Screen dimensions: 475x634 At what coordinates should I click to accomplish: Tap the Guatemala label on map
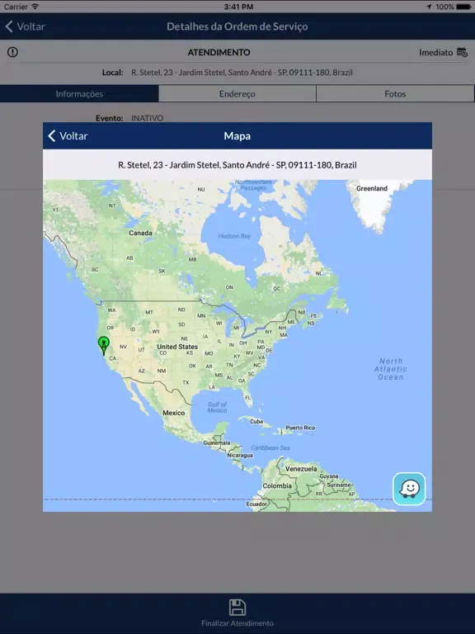coord(217,442)
